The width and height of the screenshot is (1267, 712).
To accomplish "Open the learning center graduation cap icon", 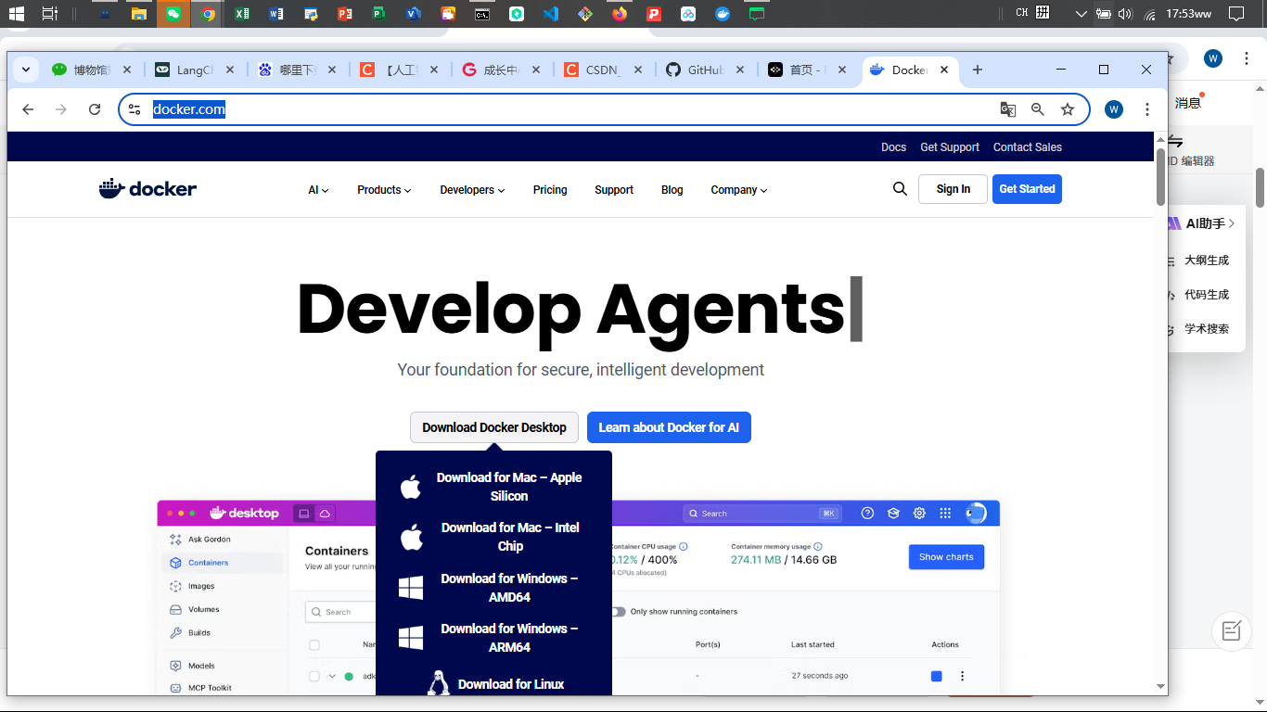I will [x=894, y=514].
